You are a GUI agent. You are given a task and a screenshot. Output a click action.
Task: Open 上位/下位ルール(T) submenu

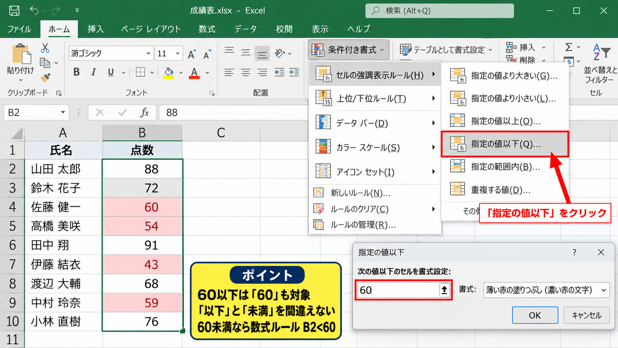[375, 98]
